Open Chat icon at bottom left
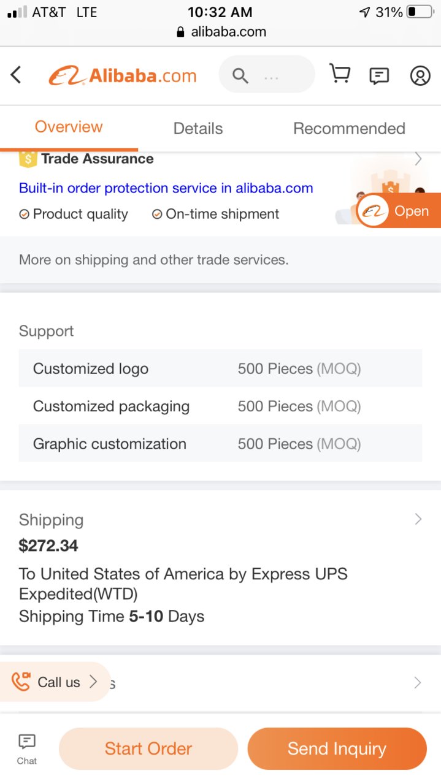The height and width of the screenshot is (784, 441). [27, 749]
